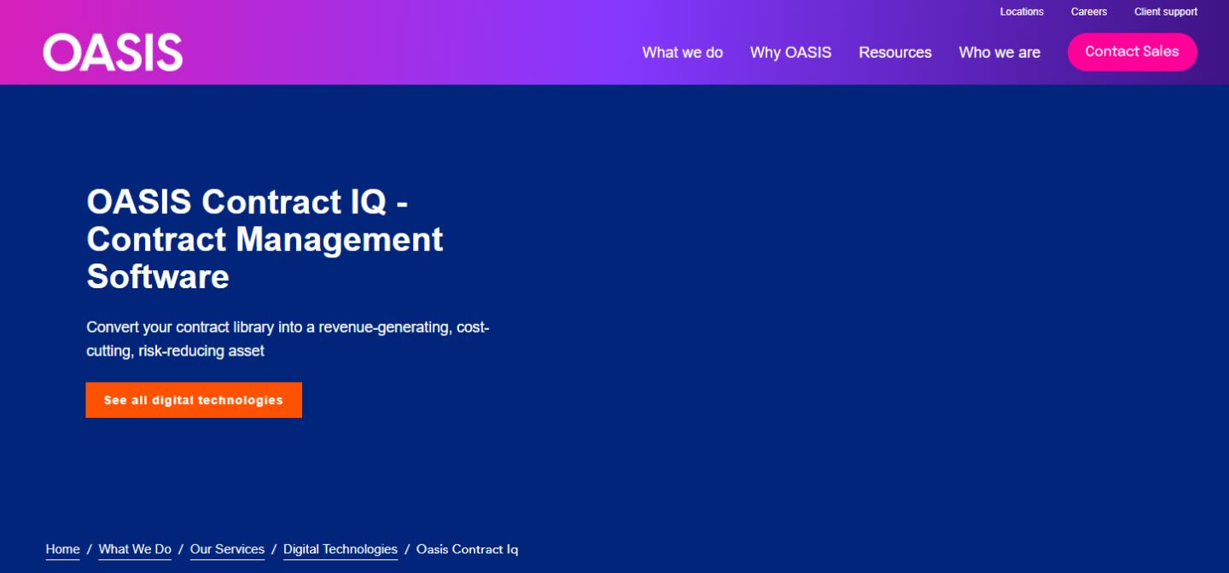The width and height of the screenshot is (1229, 573).
Task: Open the What we do menu
Action: pos(683,53)
